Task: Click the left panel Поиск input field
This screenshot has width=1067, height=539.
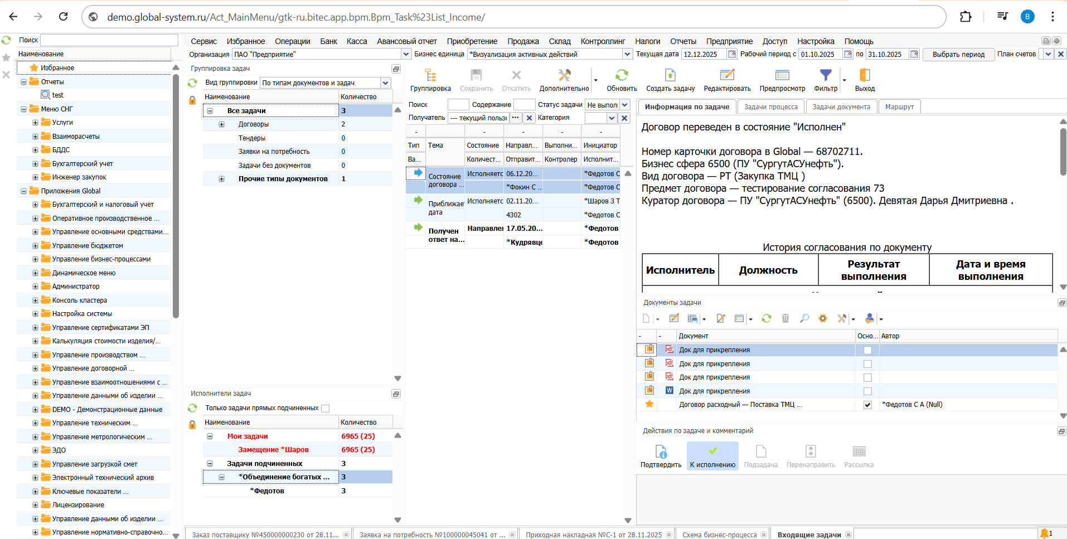Action: pyautogui.click(x=109, y=40)
